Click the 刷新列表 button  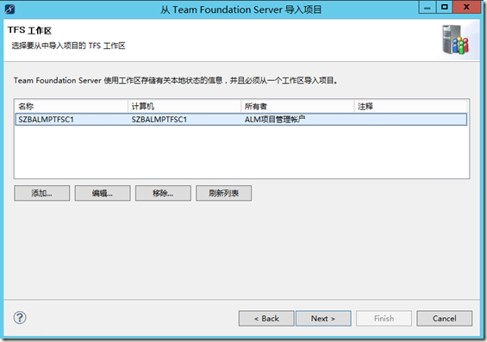click(223, 193)
